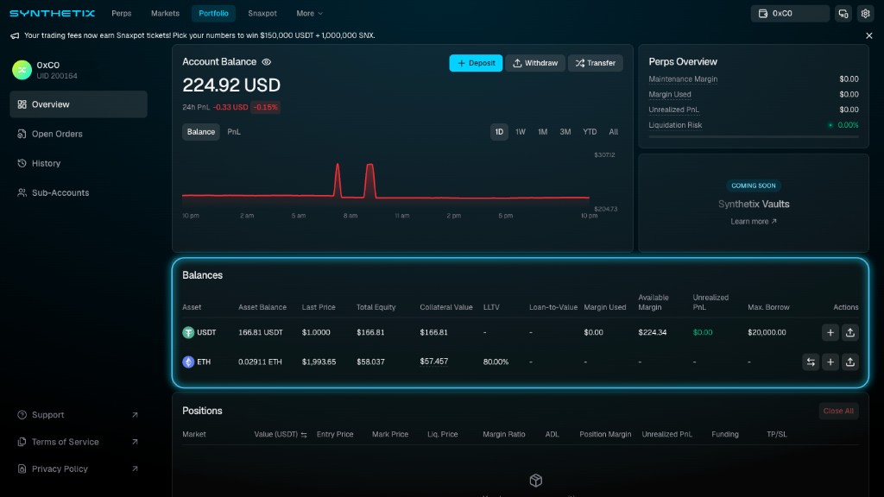This screenshot has width=884, height=497.
Task: Click the Unrealized PnL label in Perps Overview
Action: [x=673, y=110]
